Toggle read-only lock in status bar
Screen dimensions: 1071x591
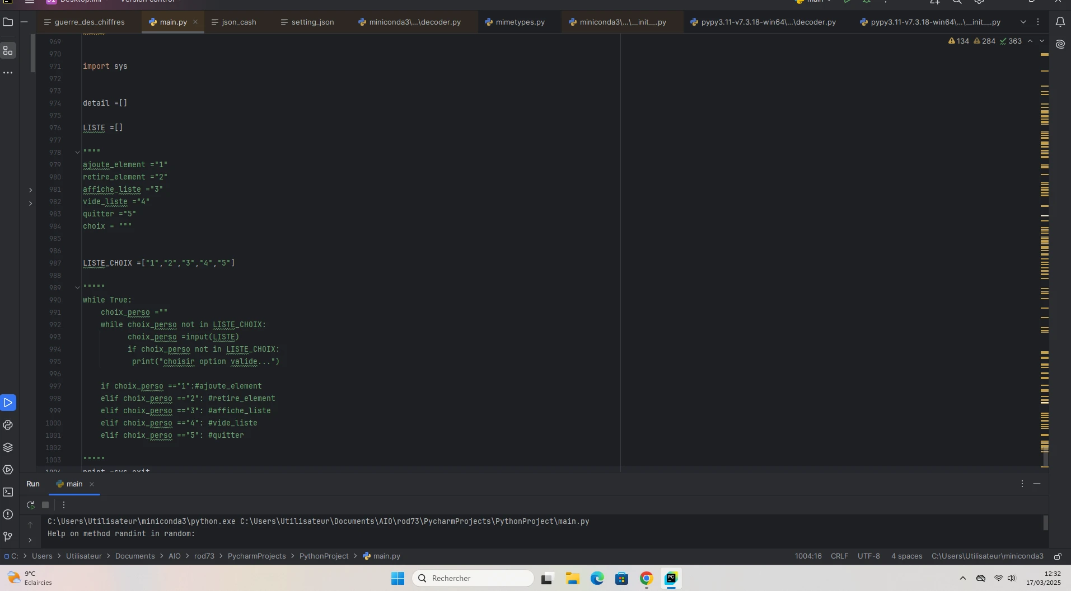[x=1058, y=556]
